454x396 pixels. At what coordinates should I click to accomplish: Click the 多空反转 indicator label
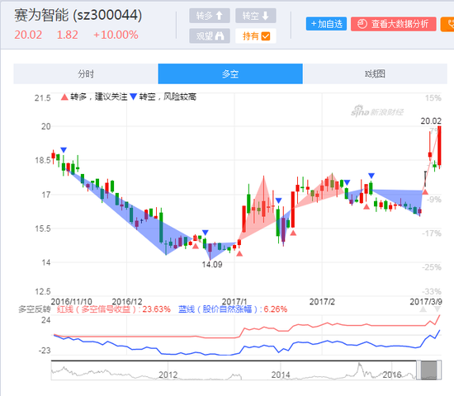pos(35,309)
